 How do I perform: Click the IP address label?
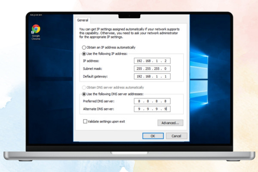[x=91, y=61]
